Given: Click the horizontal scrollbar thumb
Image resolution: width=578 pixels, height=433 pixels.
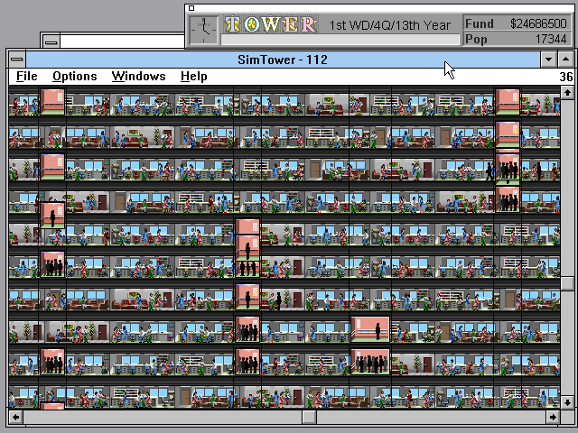Looking at the screenshot, I should [309, 417].
